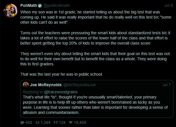View the 435 replies count
This screenshot has width=176, height=127.
click(x=29, y=122)
